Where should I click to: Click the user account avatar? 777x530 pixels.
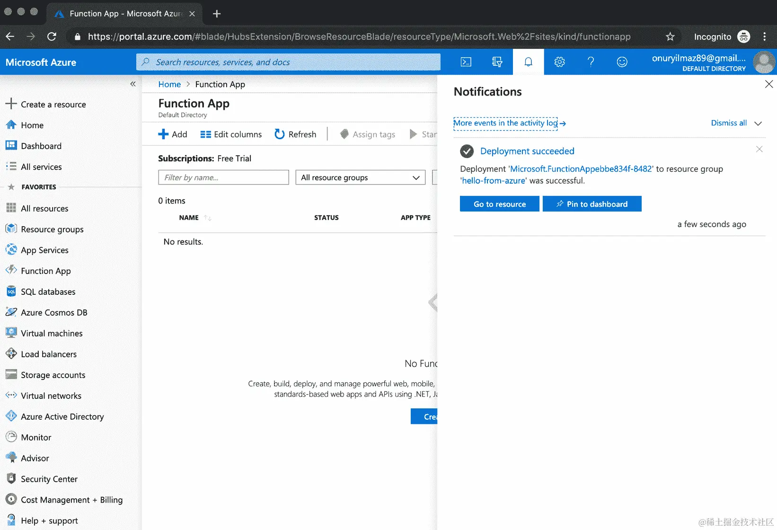coord(764,62)
